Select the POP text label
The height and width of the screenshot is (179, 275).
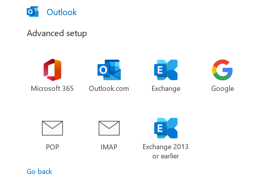click(x=52, y=147)
